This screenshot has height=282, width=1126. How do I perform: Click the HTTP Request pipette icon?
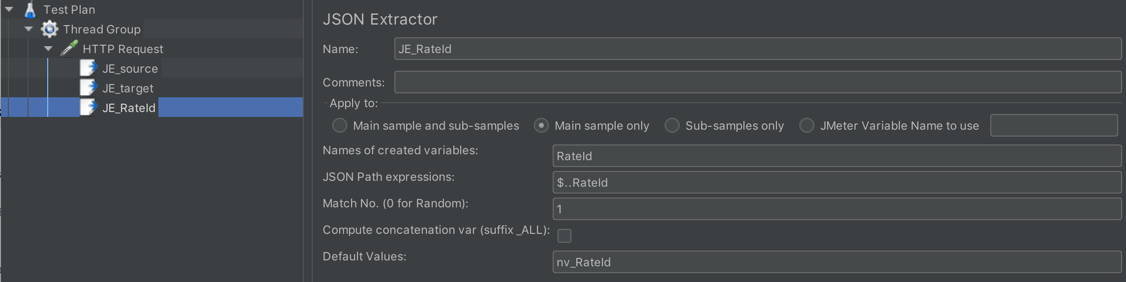(x=69, y=49)
